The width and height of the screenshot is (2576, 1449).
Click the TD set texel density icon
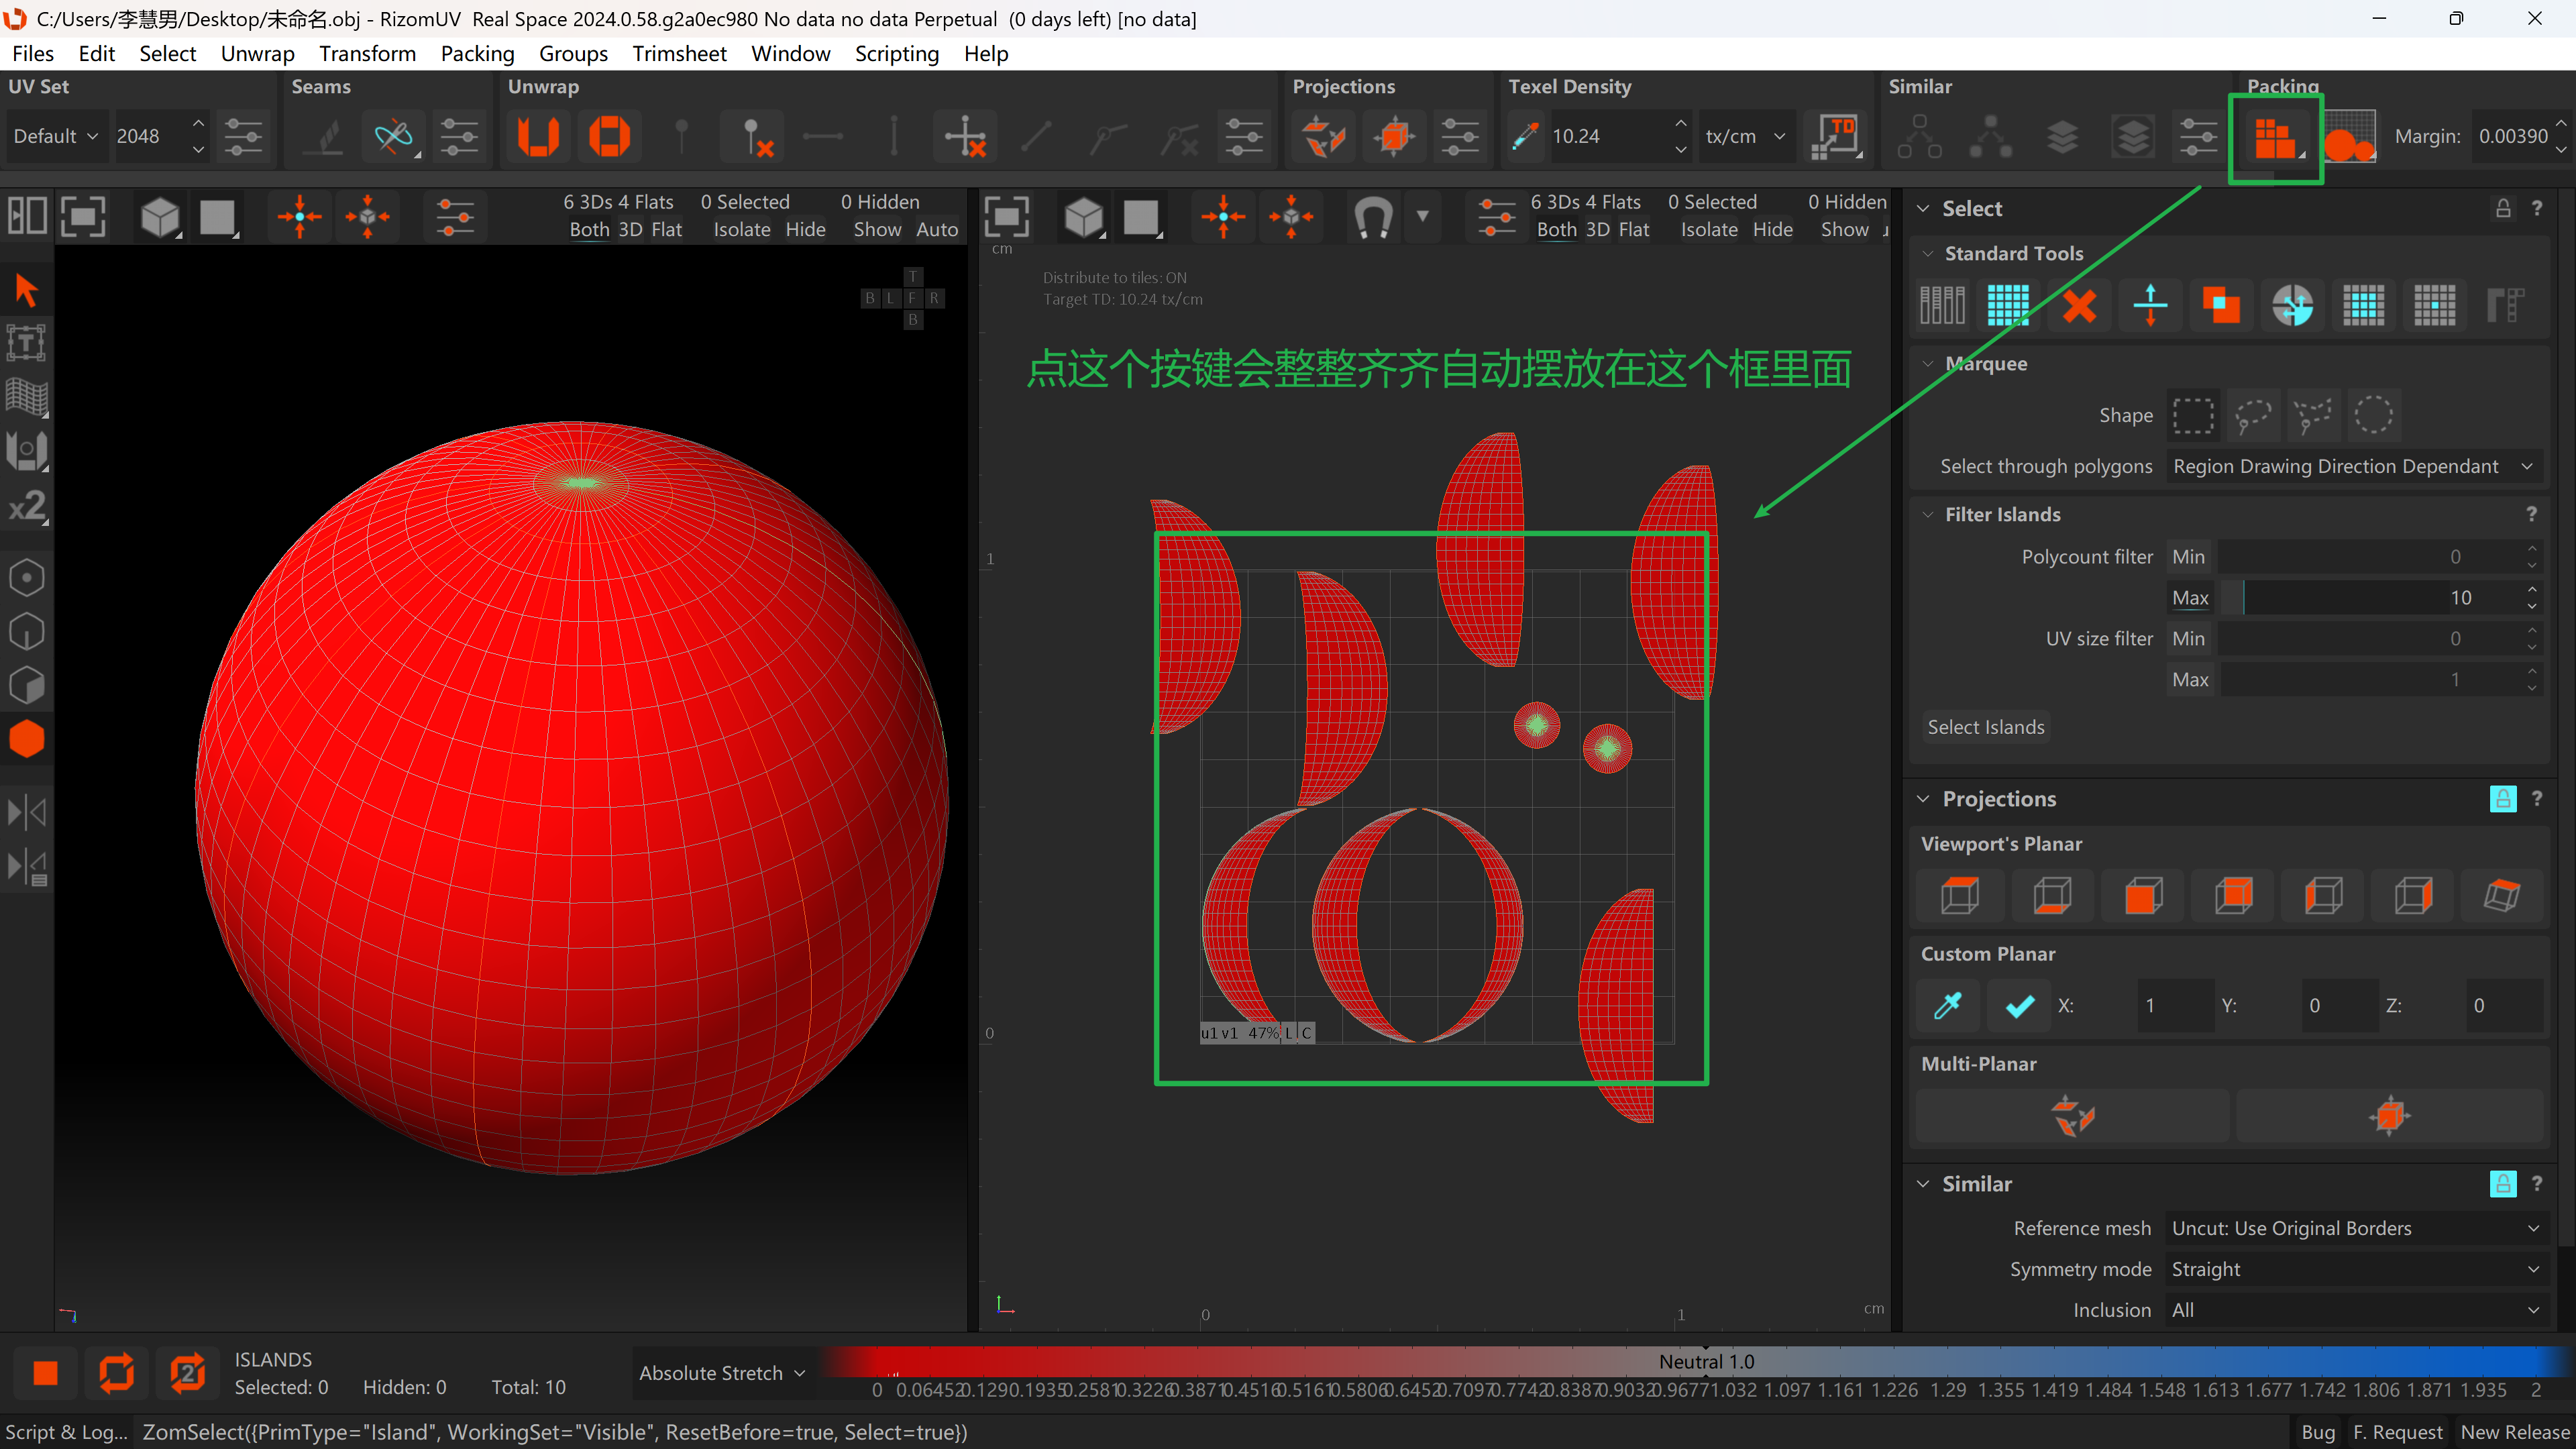pyautogui.click(x=1836, y=136)
